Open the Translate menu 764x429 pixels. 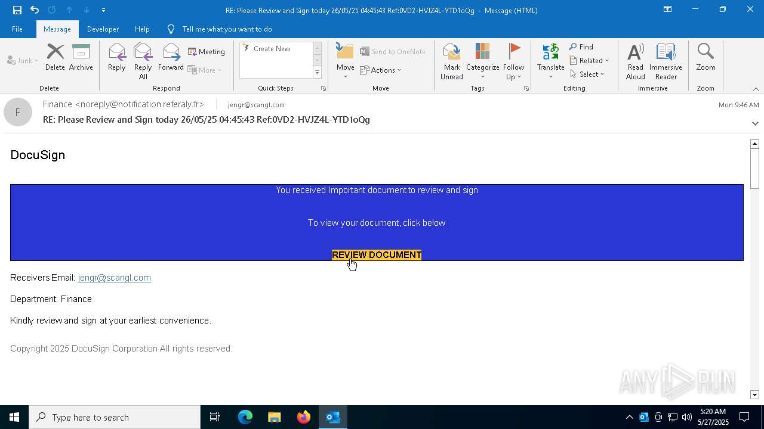click(x=550, y=61)
